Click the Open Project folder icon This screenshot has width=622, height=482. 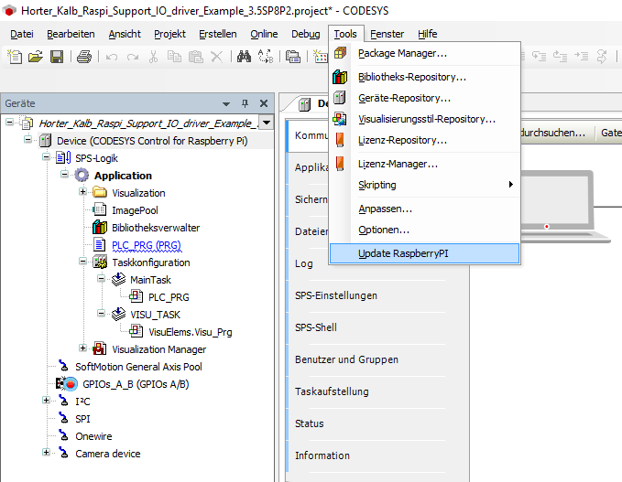click(36, 57)
